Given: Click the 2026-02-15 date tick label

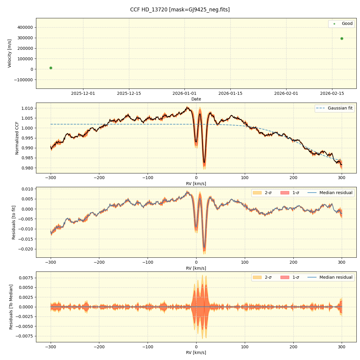Looking at the screenshot, I should pyautogui.click(x=332, y=93).
